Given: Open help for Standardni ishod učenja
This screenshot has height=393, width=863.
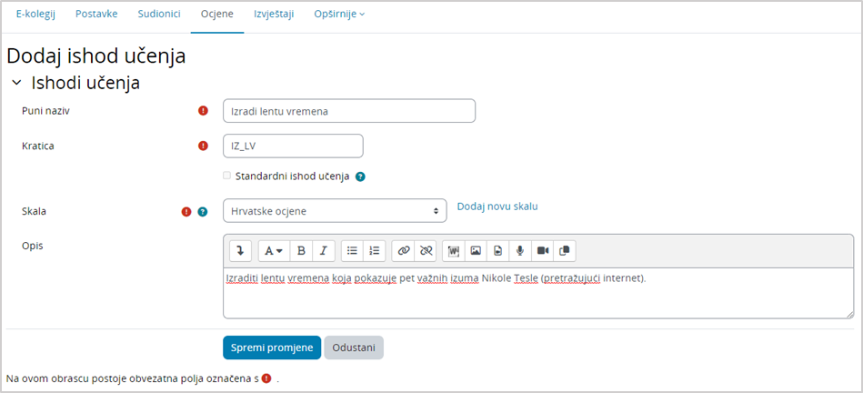Looking at the screenshot, I should pyautogui.click(x=360, y=176).
